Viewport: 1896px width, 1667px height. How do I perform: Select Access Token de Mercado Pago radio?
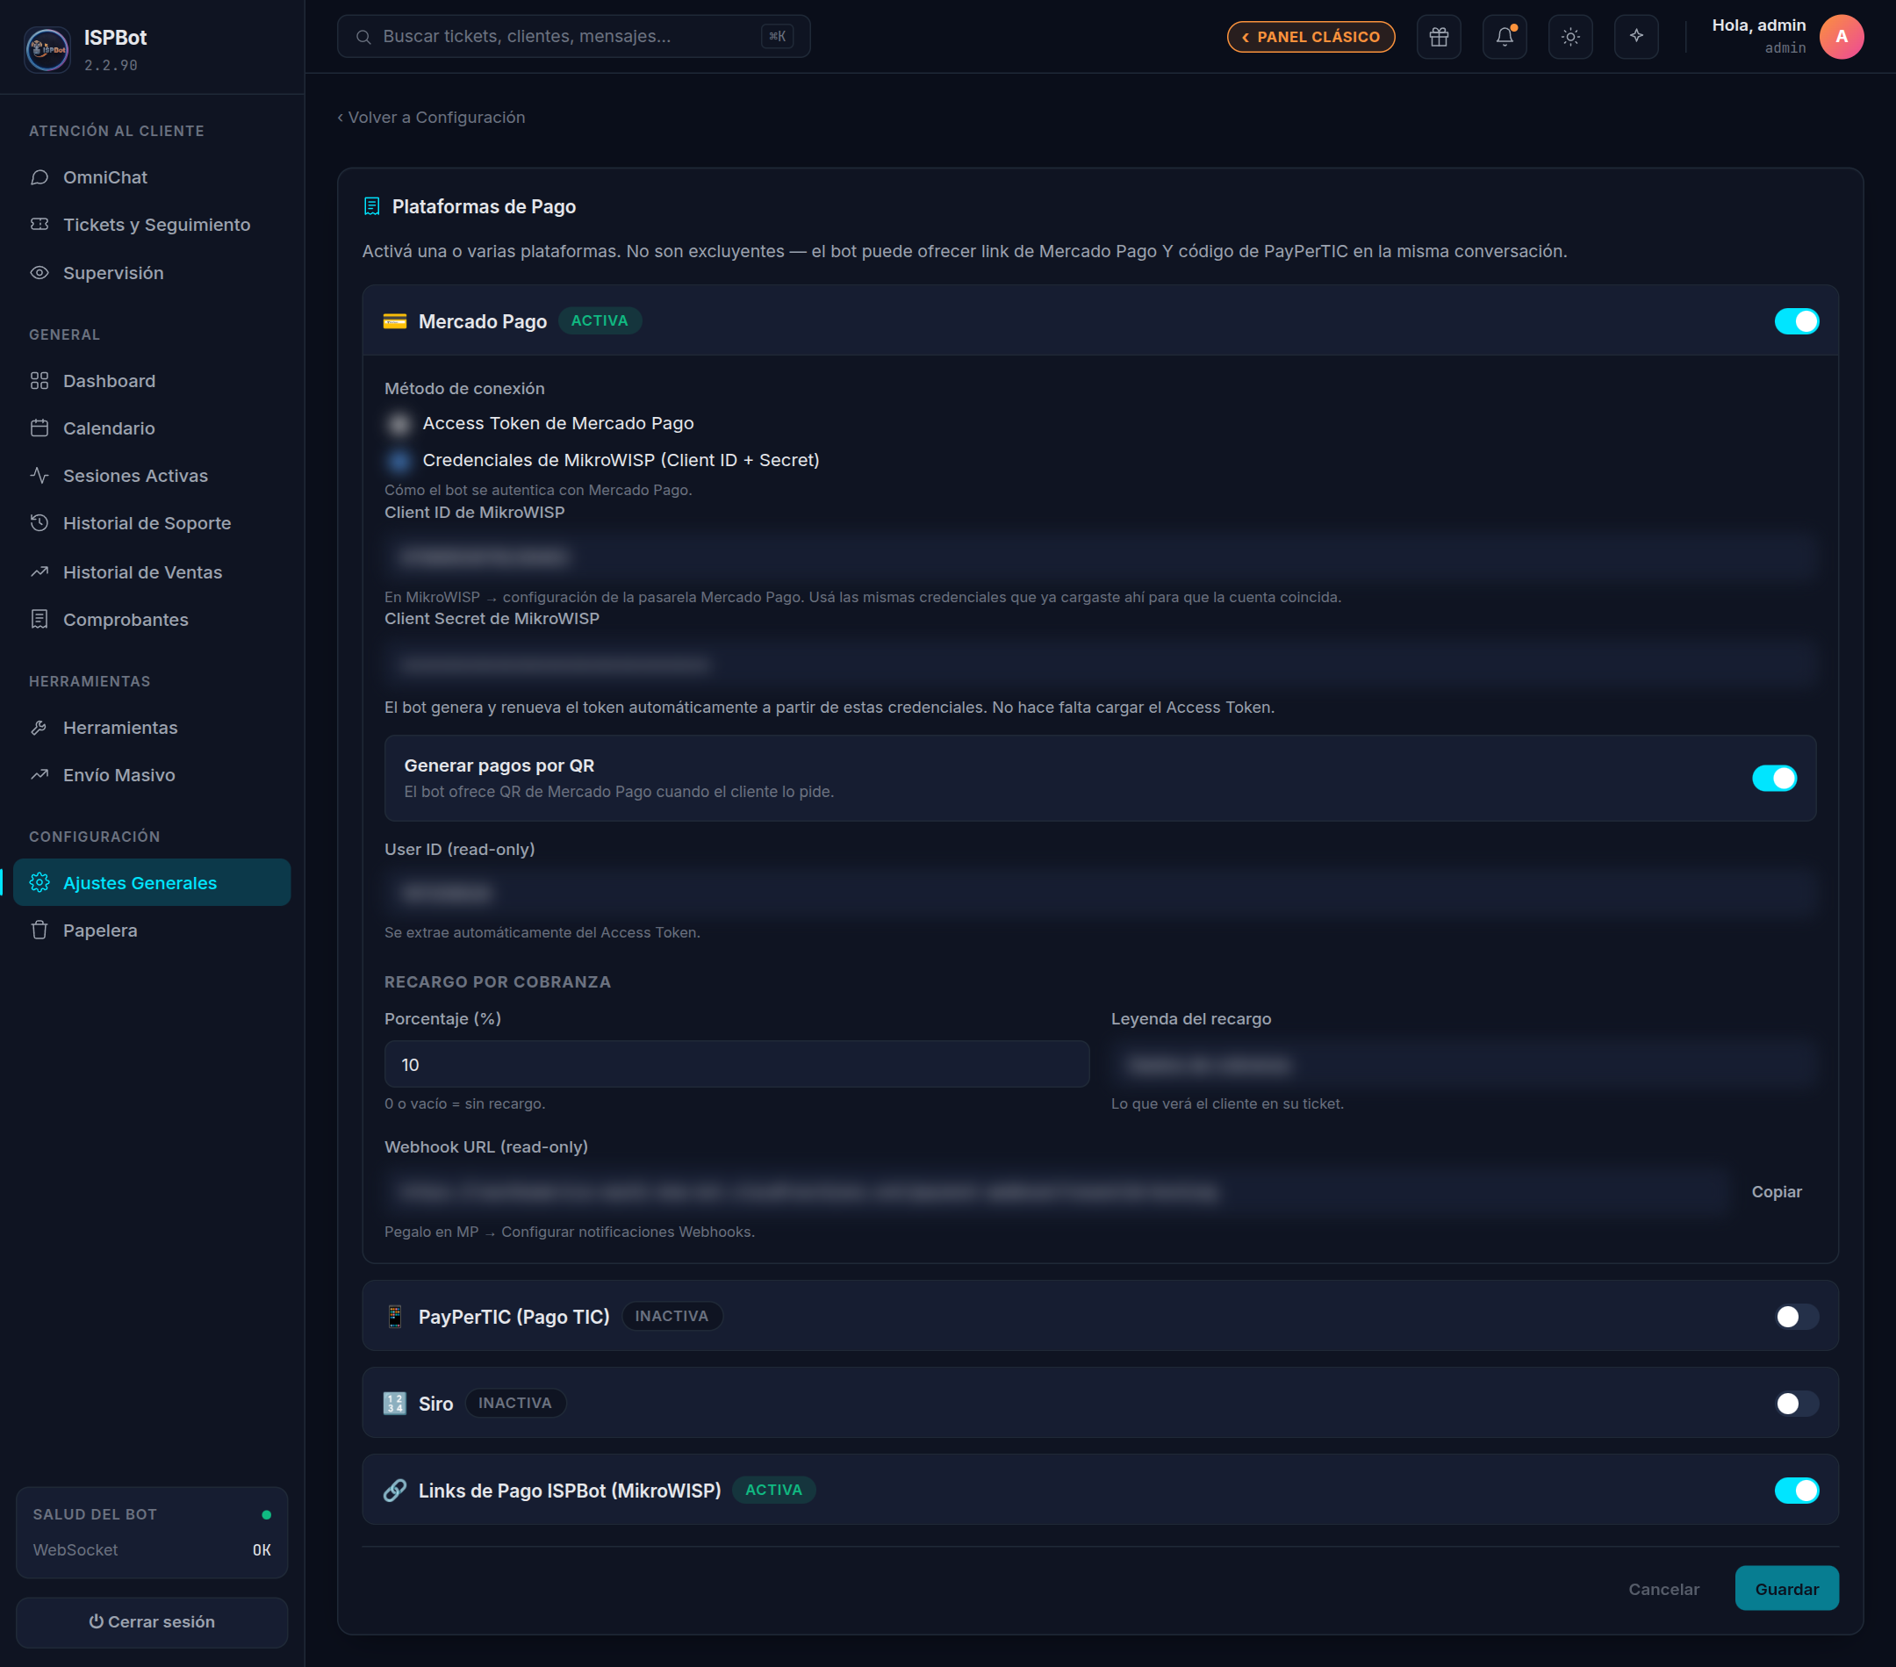(399, 424)
